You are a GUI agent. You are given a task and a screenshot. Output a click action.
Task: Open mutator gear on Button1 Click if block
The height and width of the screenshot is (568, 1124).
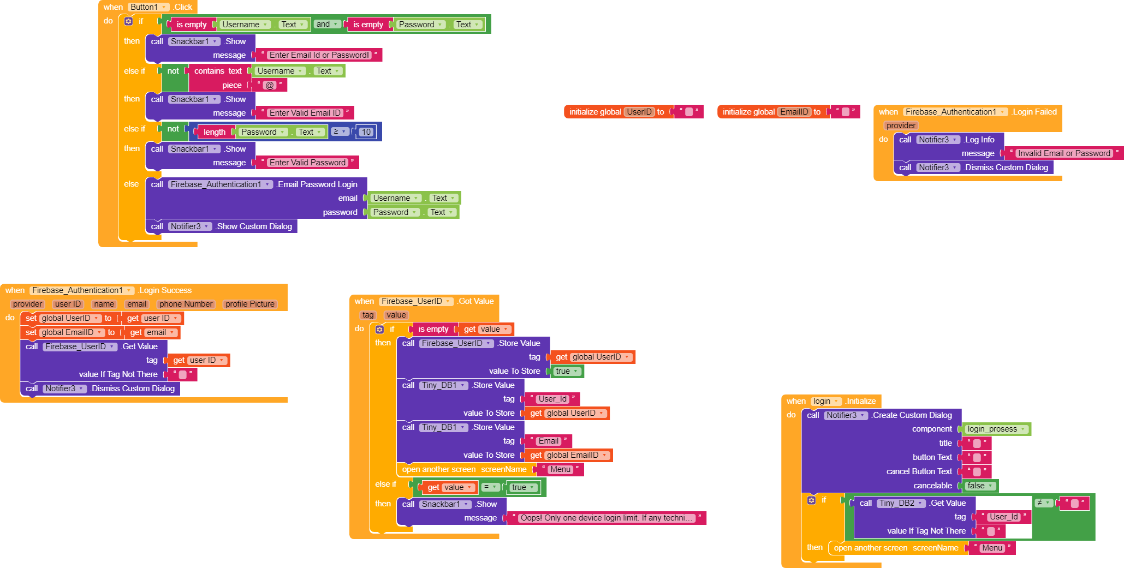tap(128, 21)
